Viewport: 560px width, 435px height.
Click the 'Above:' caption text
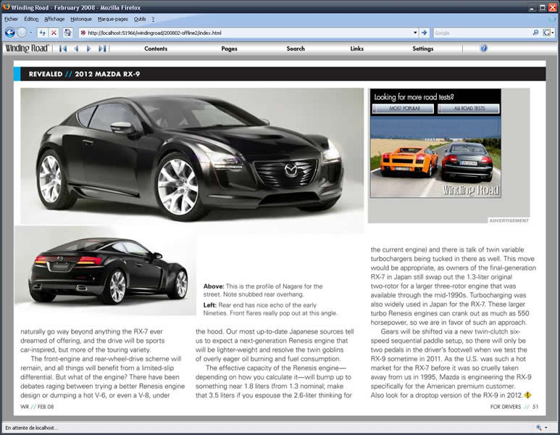point(214,286)
